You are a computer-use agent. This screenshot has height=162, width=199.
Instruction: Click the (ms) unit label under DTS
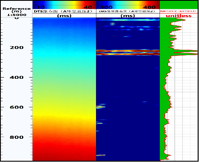64,16
